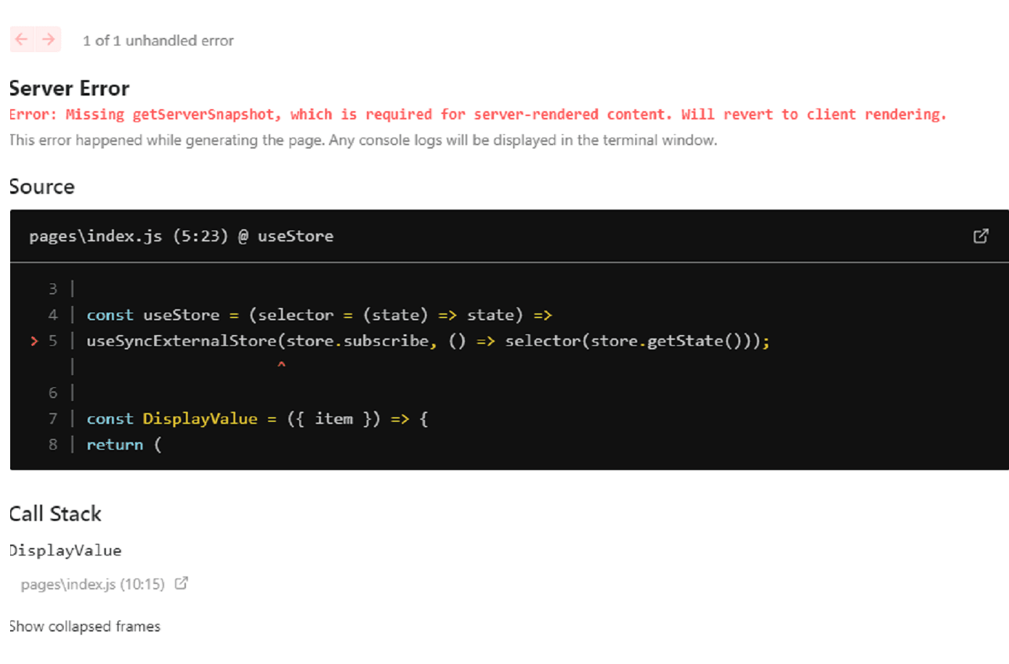Click the "1 of 1 unhandled error" counter

click(x=158, y=41)
